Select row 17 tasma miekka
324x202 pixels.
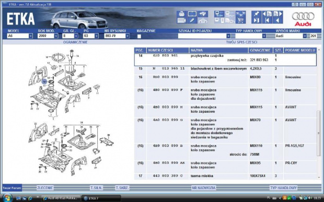tap(225, 176)
